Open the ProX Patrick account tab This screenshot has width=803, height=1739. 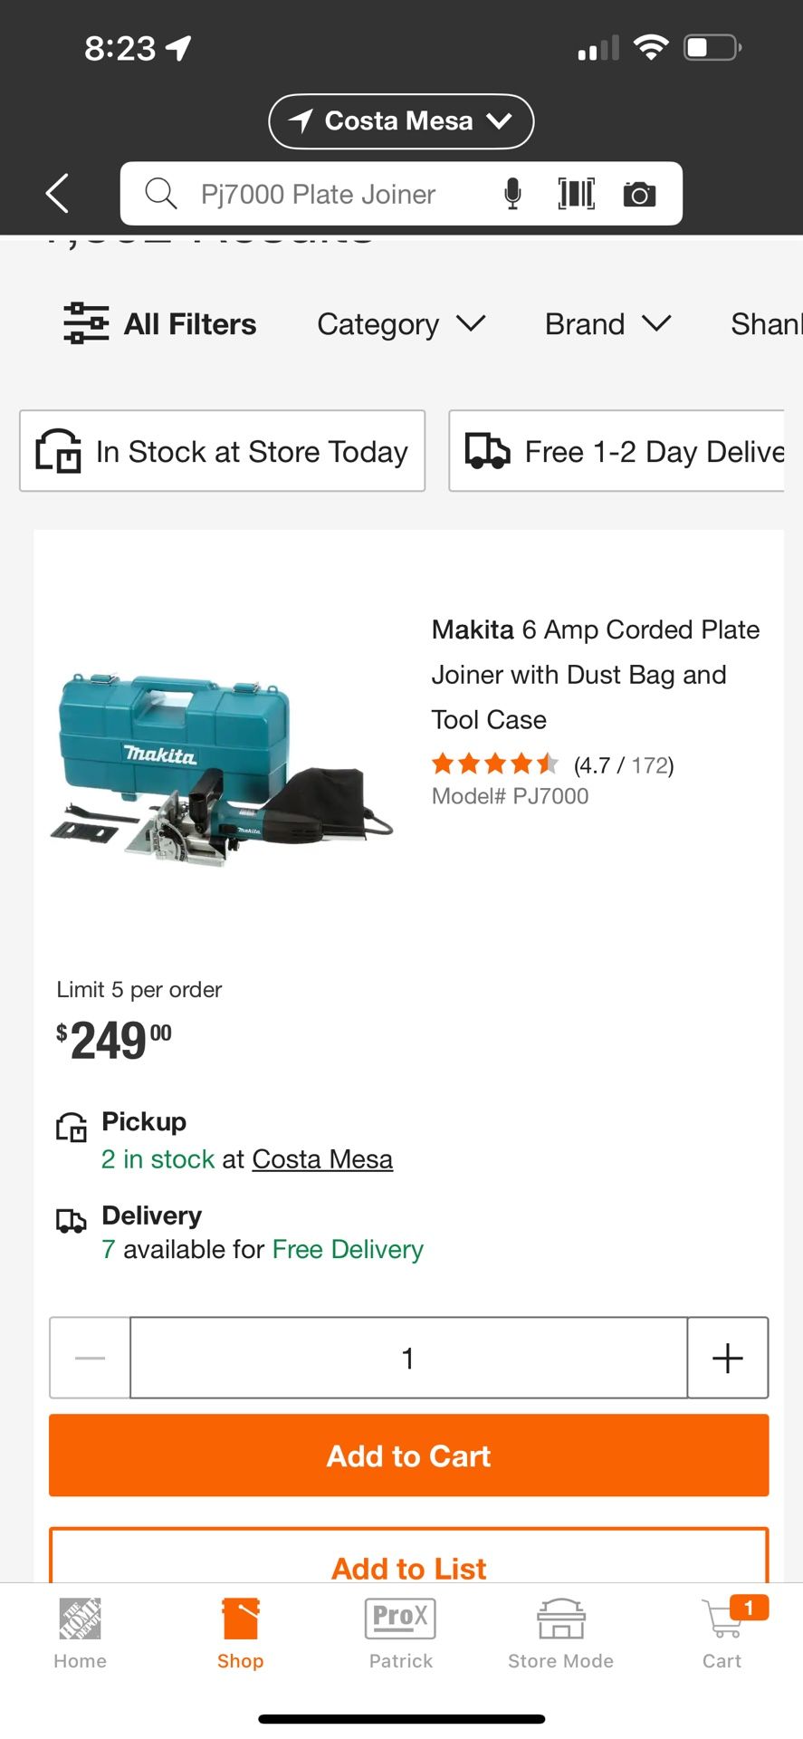[x=400, y=1634]
